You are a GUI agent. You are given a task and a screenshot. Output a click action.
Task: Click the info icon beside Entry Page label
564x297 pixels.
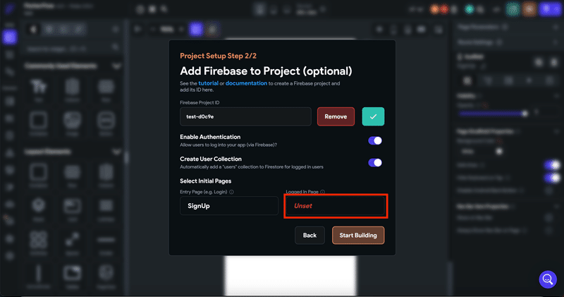click(x=232, y=192)
